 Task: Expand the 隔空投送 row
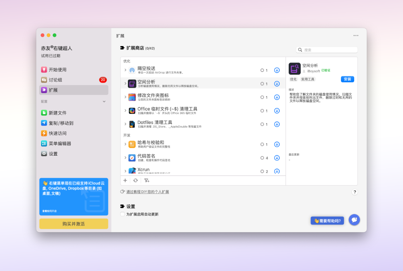[x=125, y=70]
